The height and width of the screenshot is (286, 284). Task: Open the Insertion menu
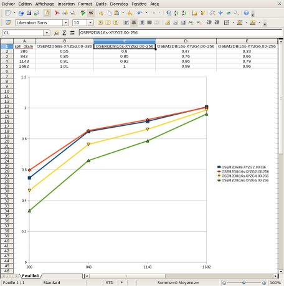point(66,4)
